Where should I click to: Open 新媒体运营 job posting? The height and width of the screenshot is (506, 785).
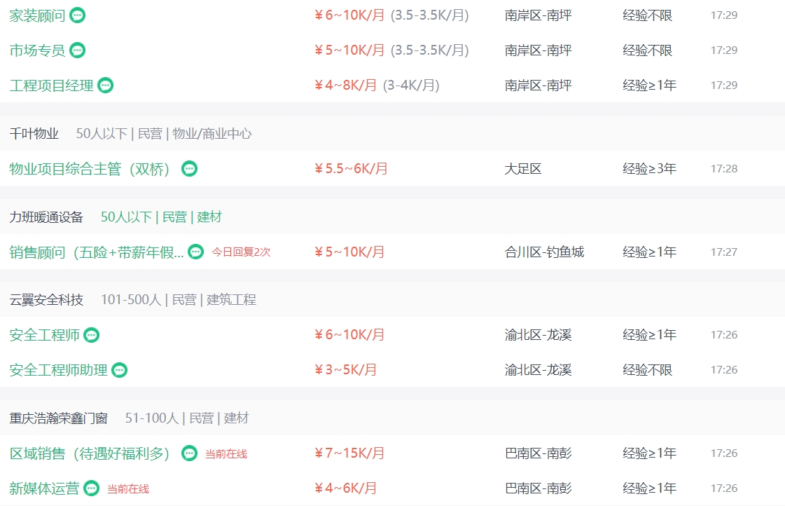point(44,488)
